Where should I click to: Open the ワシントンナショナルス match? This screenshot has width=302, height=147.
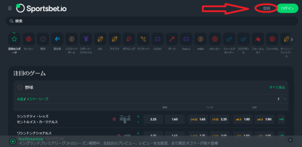34,133
